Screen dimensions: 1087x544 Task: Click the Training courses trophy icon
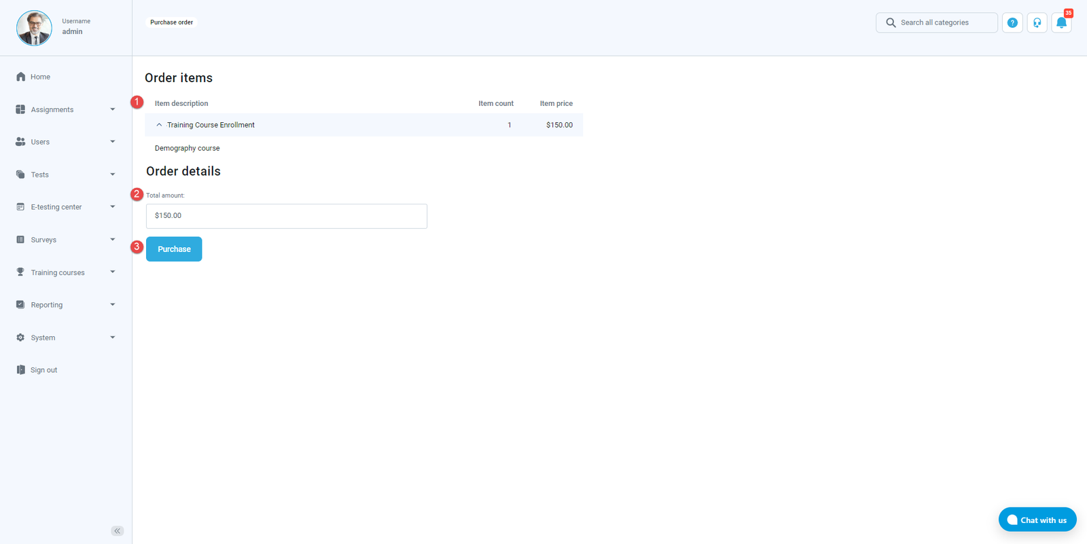pyautogui.click(x=20, y=272)
